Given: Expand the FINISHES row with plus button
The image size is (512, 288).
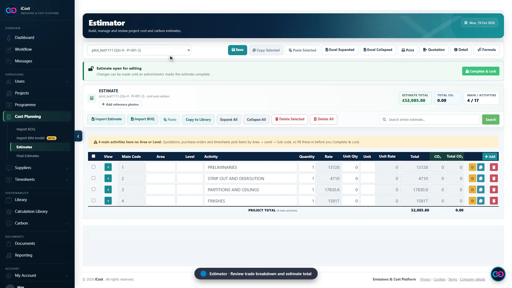Looking at the screenshot, I should click(x=108, y=201).
